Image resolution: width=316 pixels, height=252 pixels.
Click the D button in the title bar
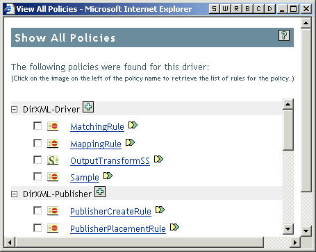click(269, 9)
